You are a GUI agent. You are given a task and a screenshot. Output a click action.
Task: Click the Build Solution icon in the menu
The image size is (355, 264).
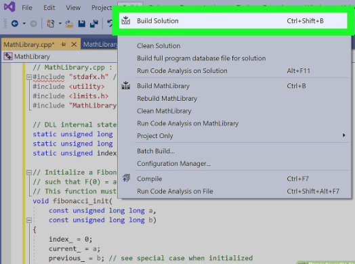[x=125, y=20]
